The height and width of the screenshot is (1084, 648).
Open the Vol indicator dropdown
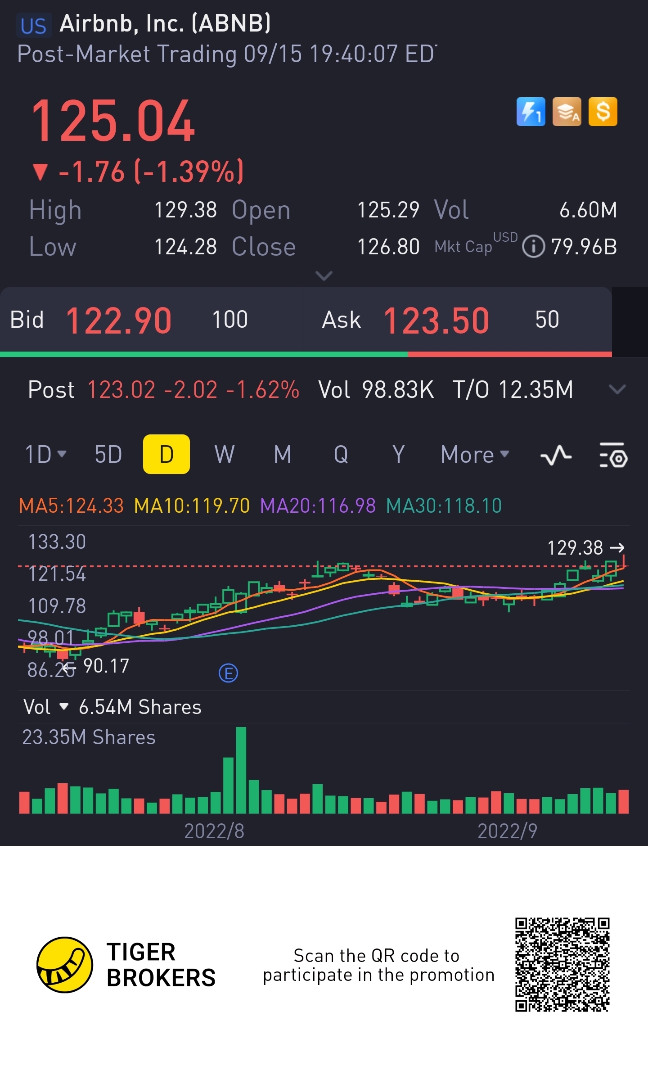pos(46,707)
